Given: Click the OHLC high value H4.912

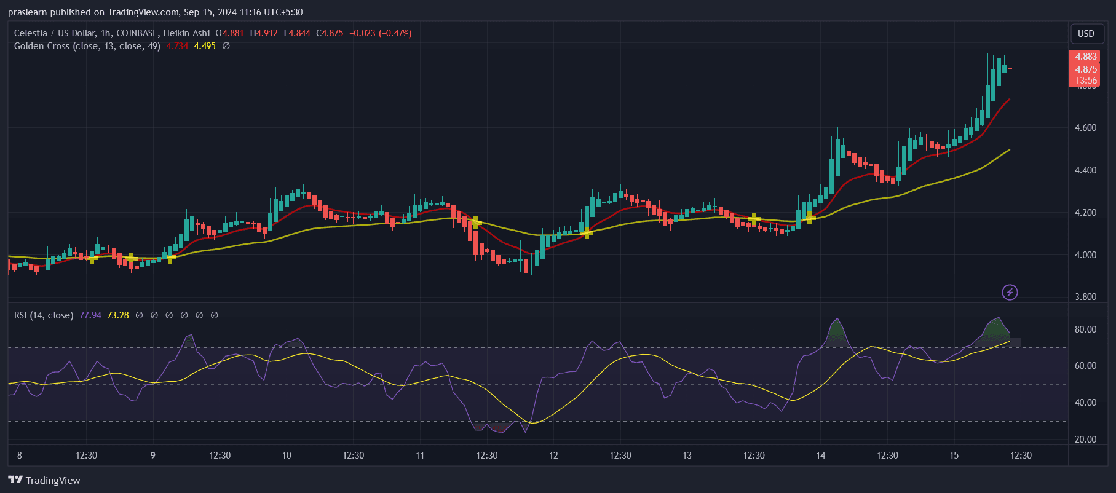Looking at the screenshot, I should coord(264,33).
